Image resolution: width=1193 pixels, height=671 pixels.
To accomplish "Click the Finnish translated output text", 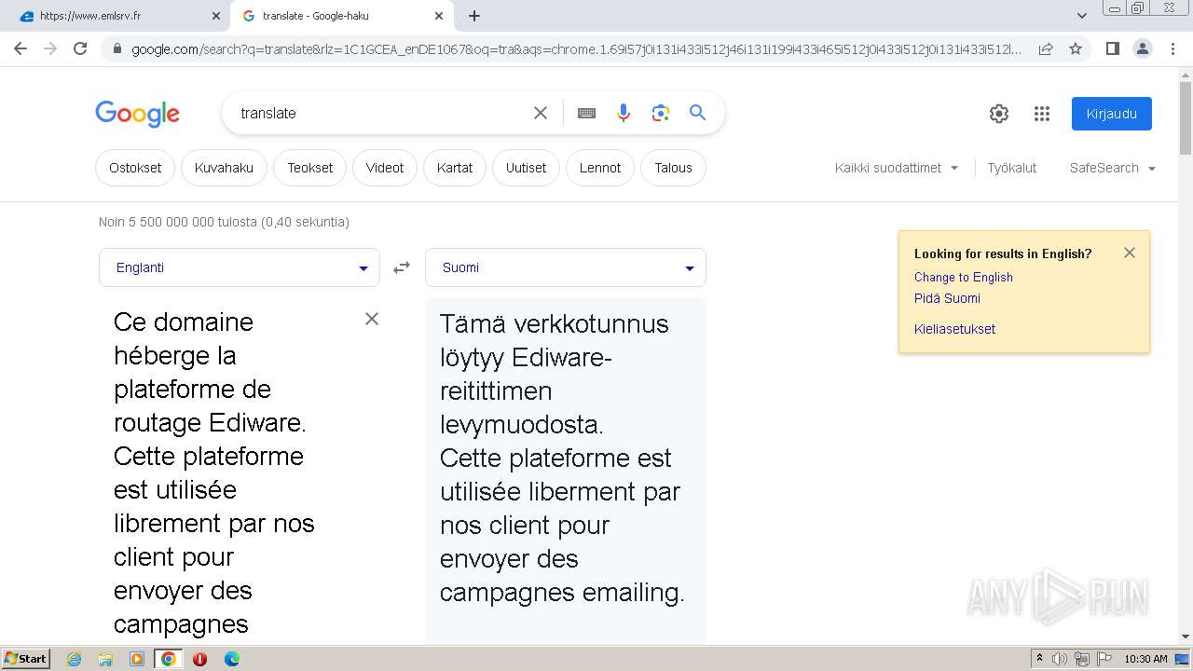I will tap(563, 458).
